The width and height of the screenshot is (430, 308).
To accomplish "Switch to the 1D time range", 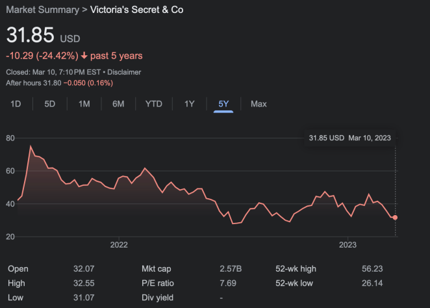I will coord(16,104).
